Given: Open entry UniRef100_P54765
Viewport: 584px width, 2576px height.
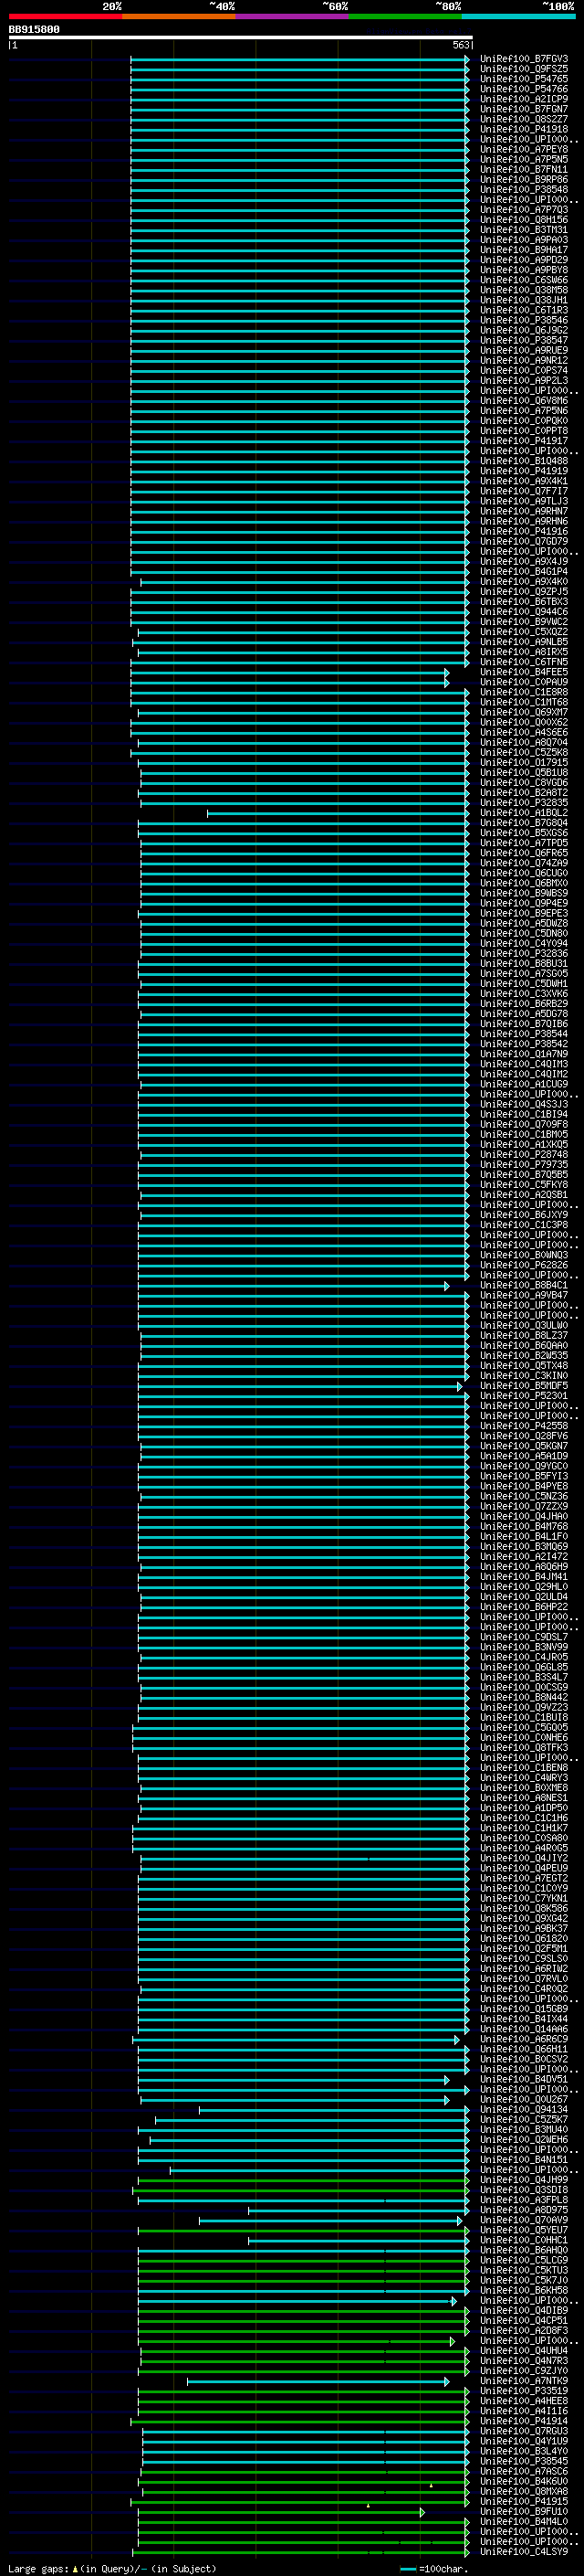Looking at the screenshot, I should pos(523,79).
